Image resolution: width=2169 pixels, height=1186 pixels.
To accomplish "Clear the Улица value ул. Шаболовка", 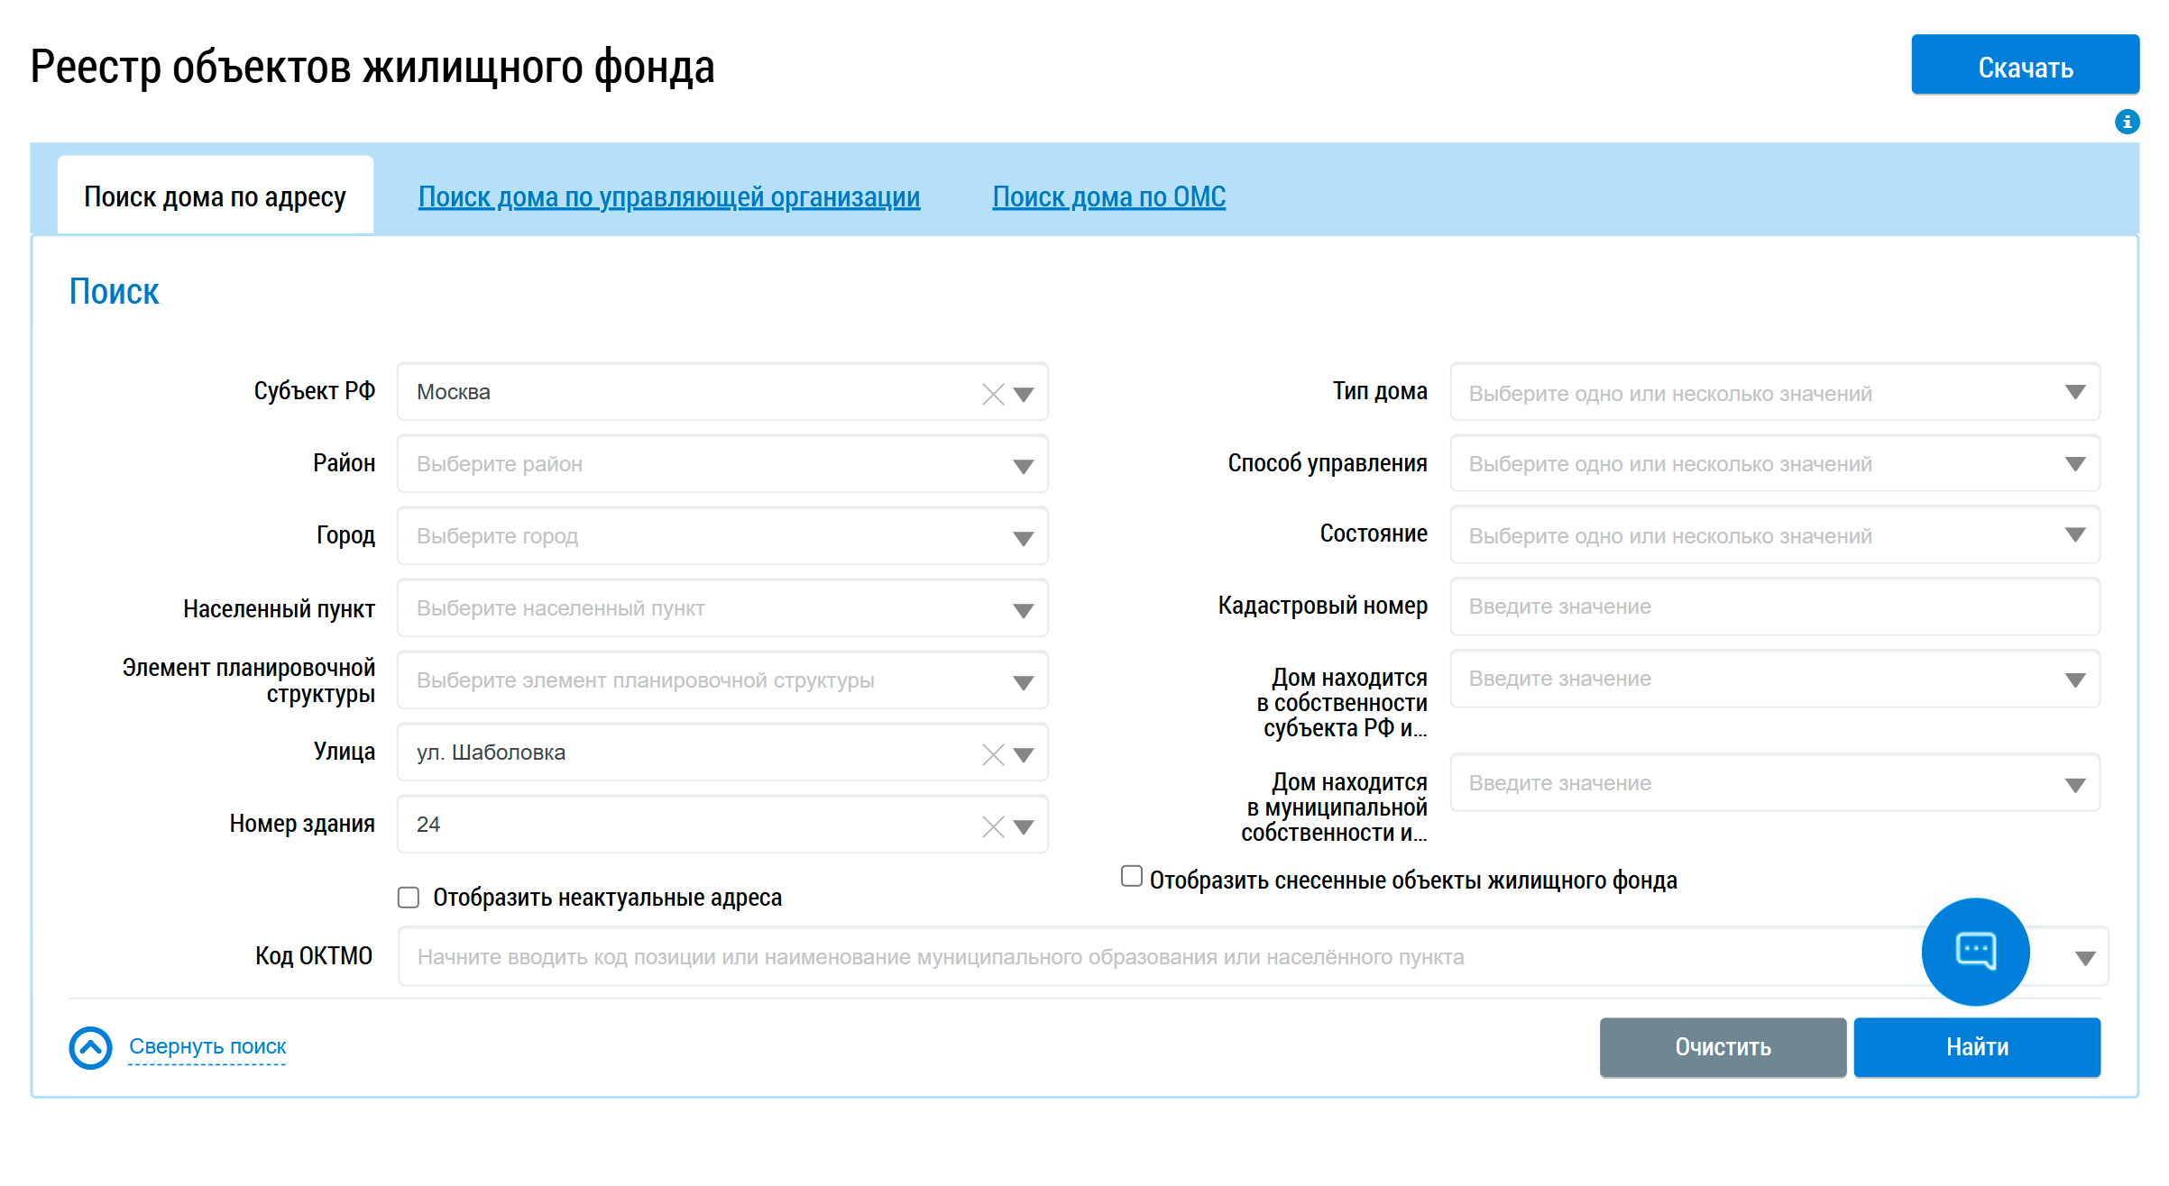I will coord(993,754).
